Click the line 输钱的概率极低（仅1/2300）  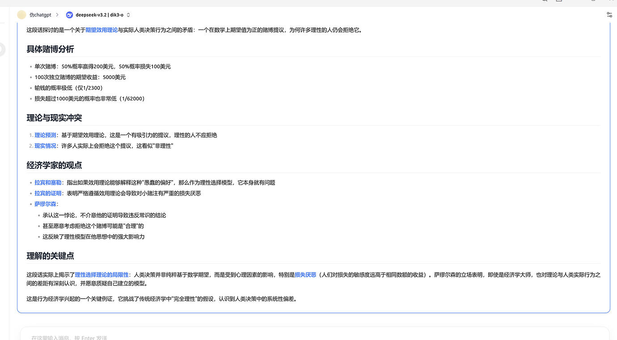coord(68,88)
